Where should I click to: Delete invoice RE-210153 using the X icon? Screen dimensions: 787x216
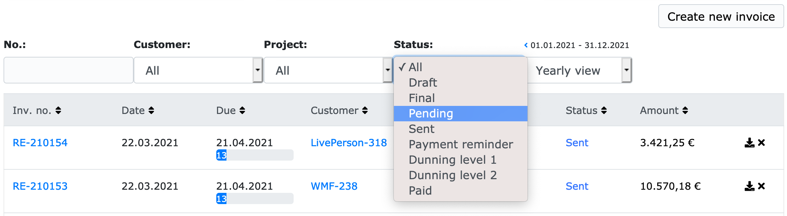[762, 186]
